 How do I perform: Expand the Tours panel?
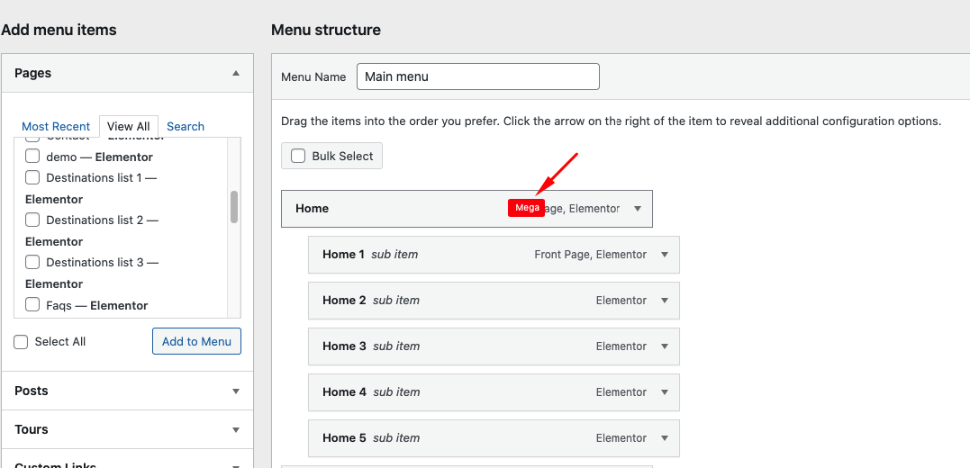236,430
